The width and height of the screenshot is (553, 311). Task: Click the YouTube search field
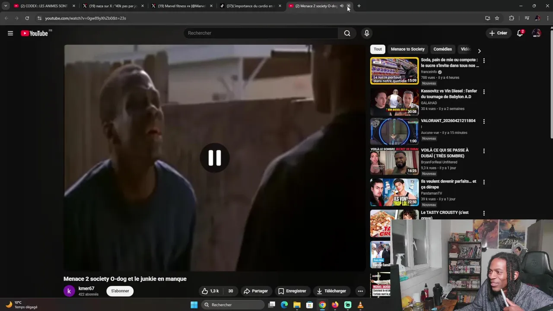click(261, 33)
